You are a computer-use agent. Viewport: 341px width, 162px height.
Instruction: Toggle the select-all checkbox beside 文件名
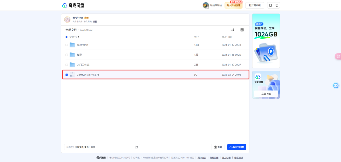(67, 37)
